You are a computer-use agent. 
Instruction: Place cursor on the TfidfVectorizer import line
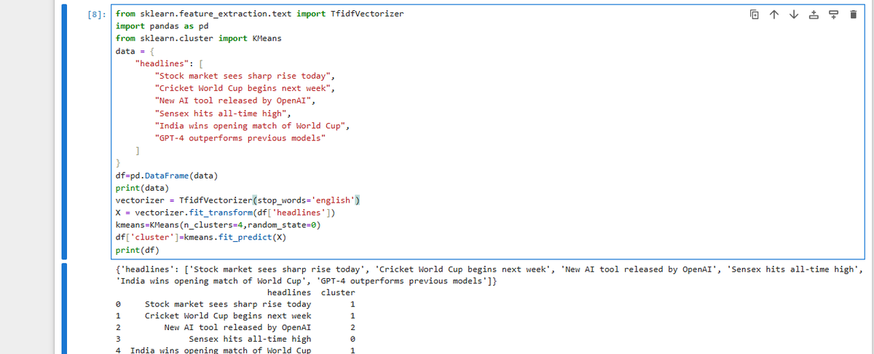(260, 14)
